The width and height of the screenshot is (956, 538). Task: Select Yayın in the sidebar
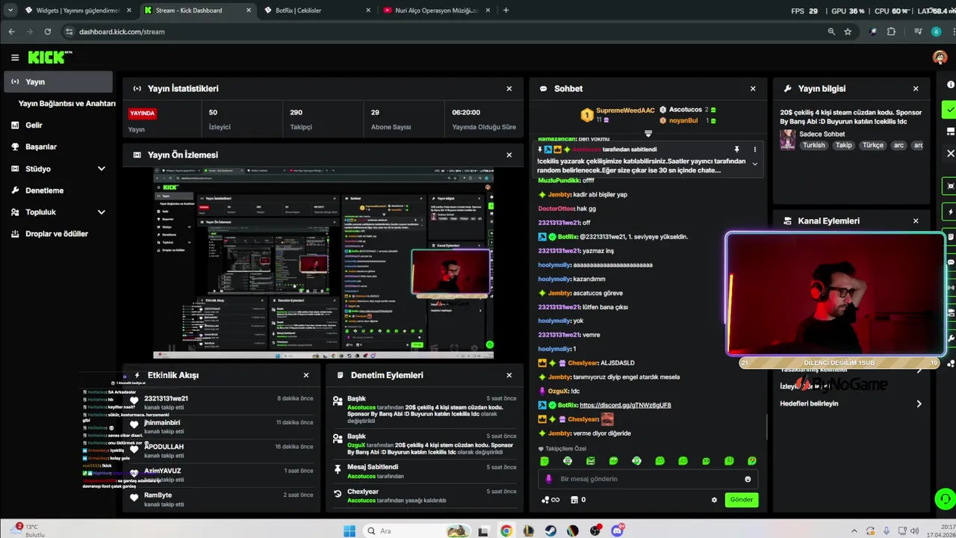58,82
